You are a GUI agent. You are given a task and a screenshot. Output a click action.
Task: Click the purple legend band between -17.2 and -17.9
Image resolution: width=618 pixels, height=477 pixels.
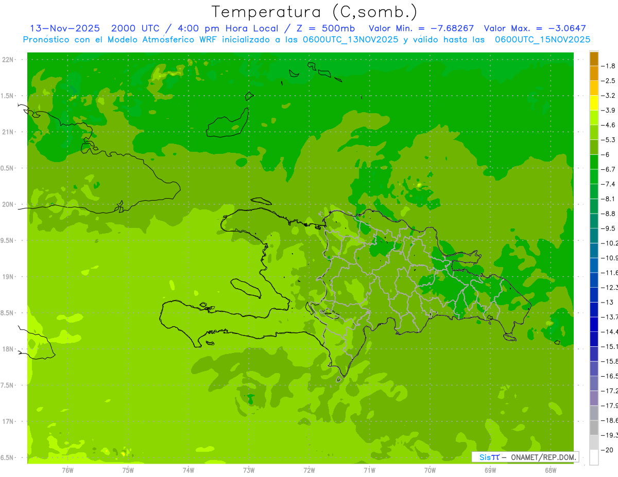click(594, 398)
